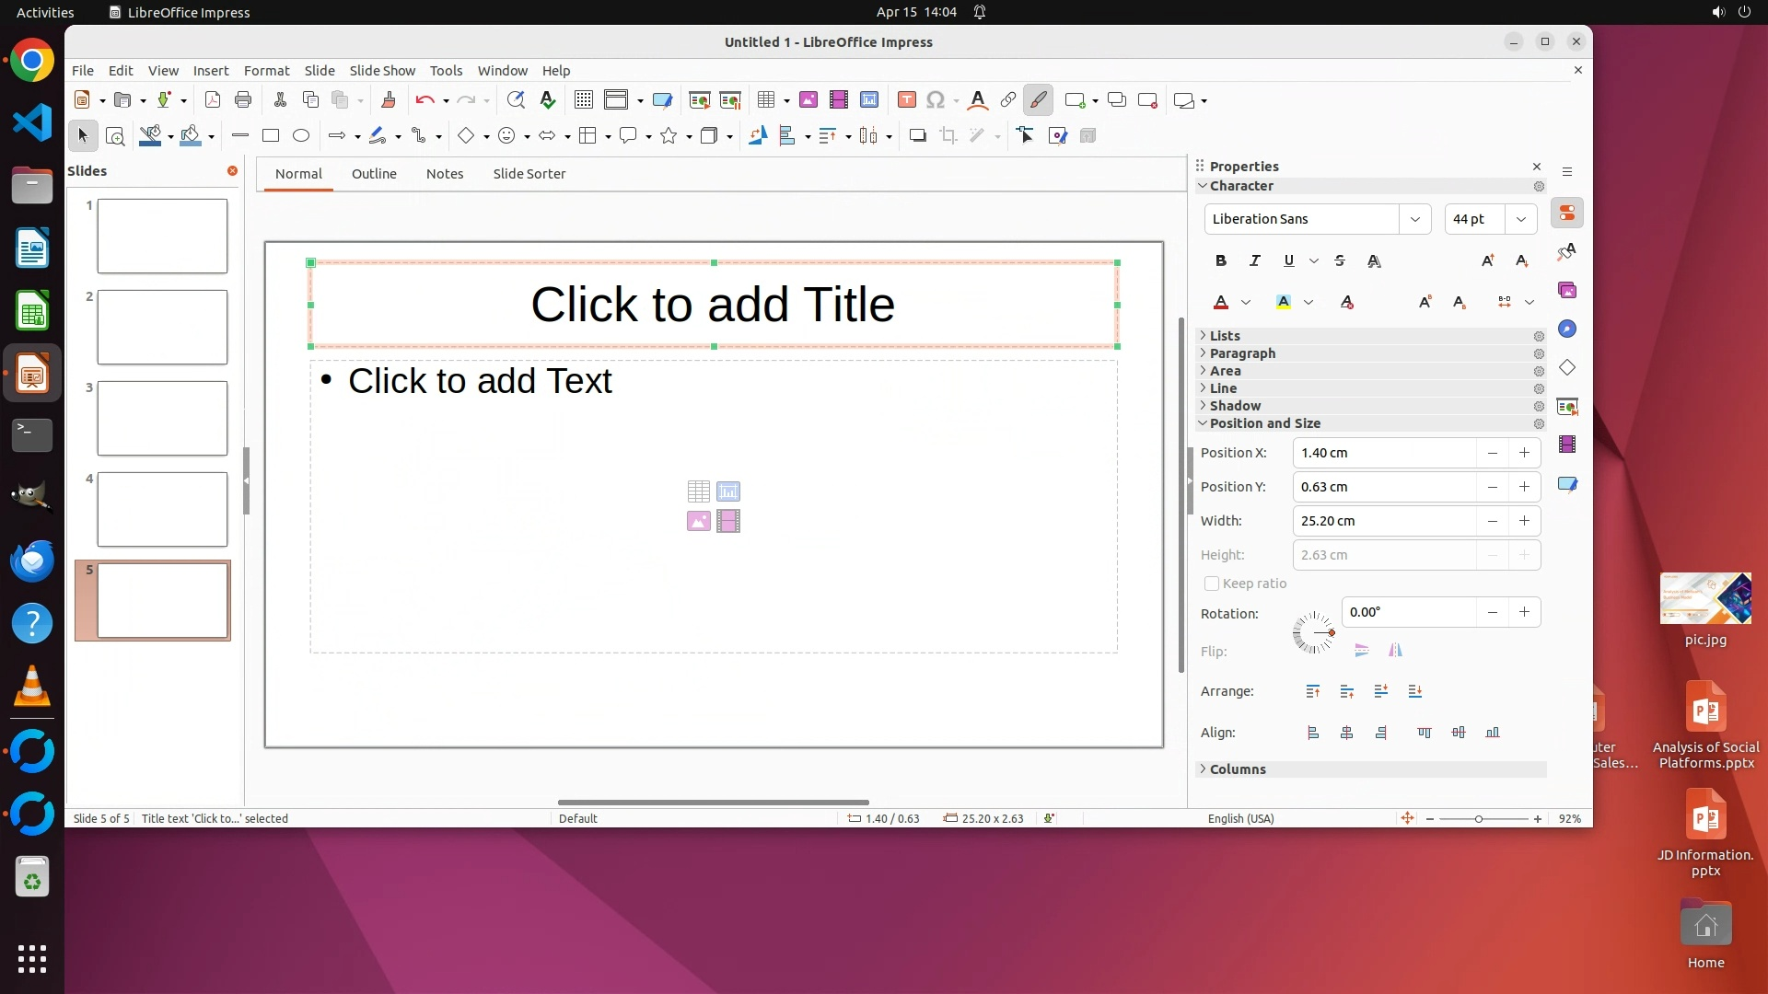
Task: Switch to the Slide Sorter tab
Action: [529, 174]
